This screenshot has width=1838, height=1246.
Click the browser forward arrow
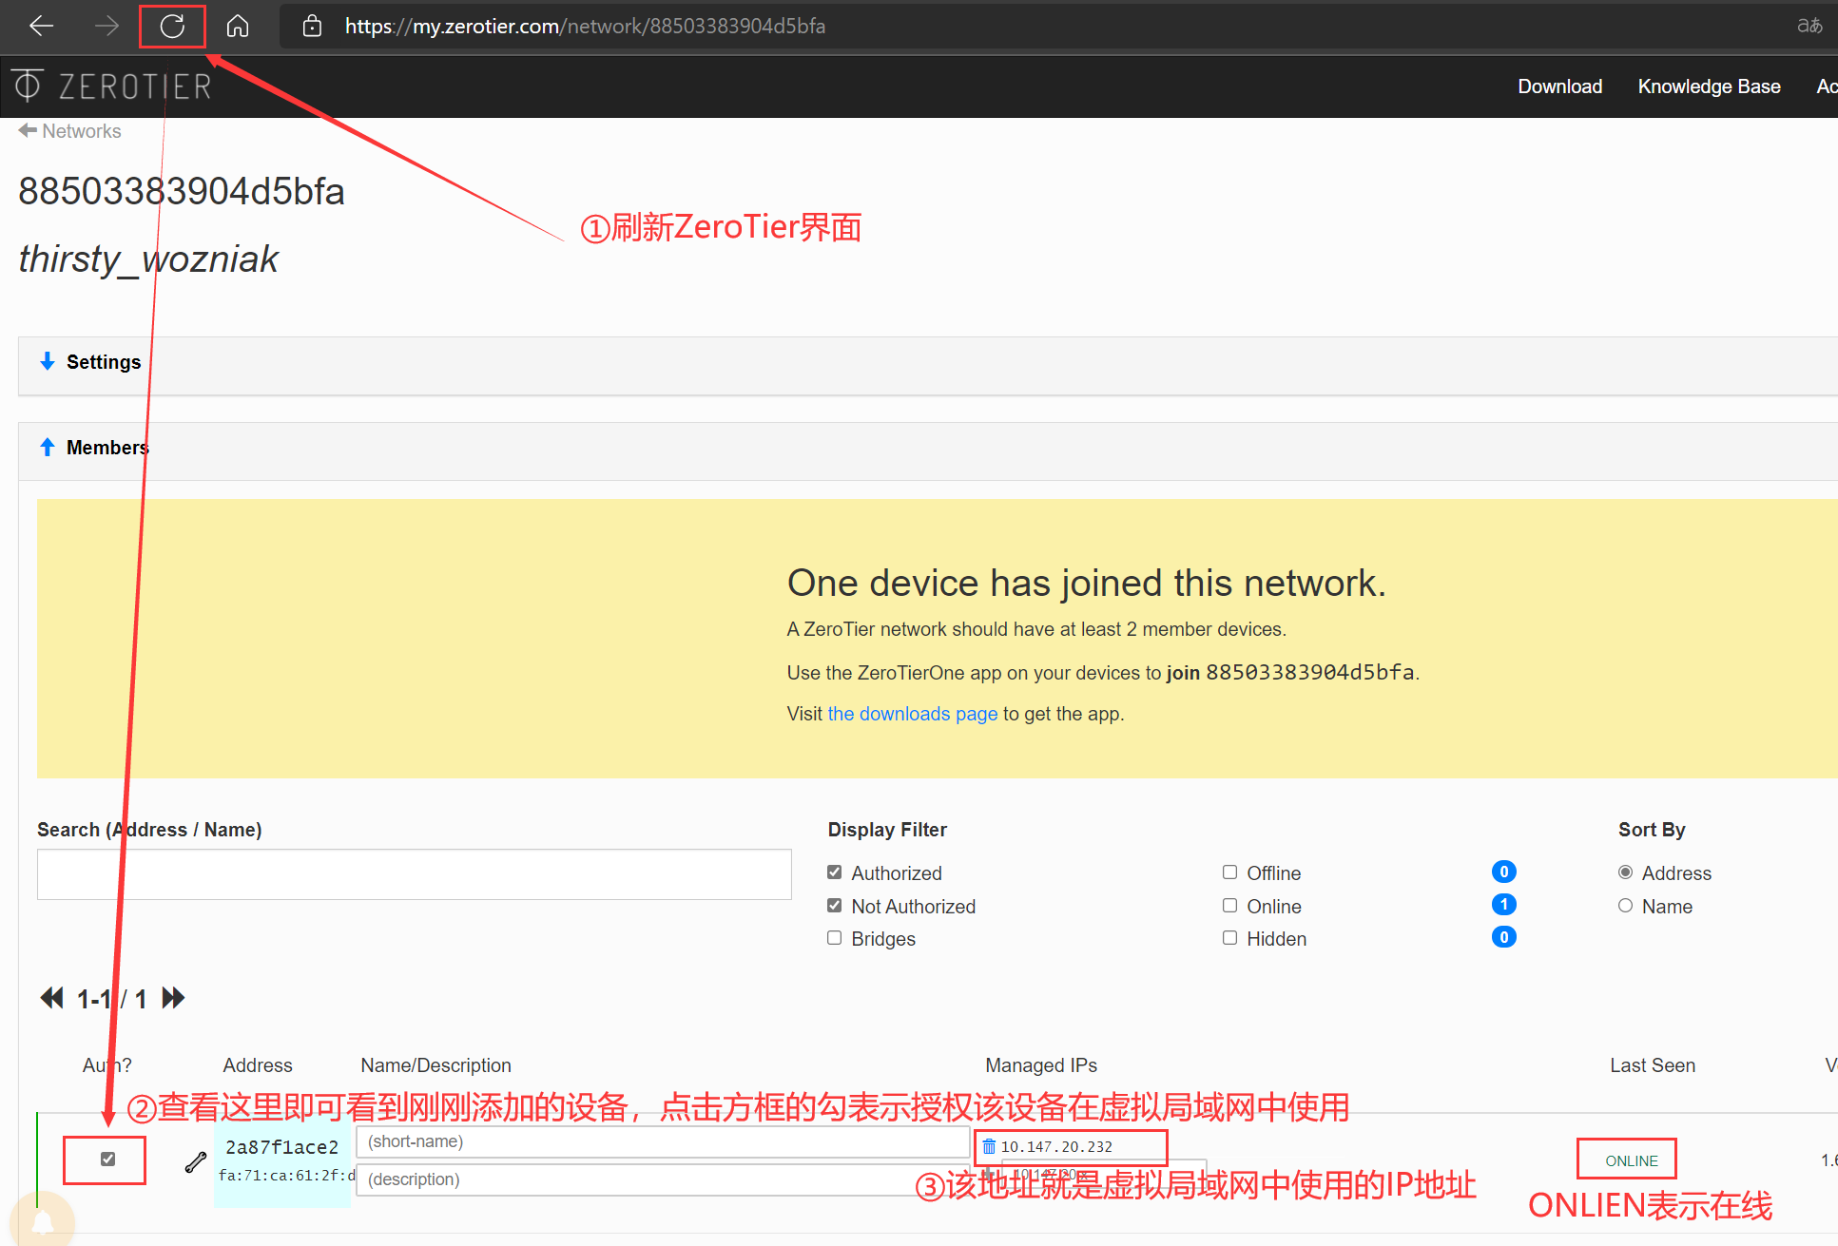click(106, 26)
